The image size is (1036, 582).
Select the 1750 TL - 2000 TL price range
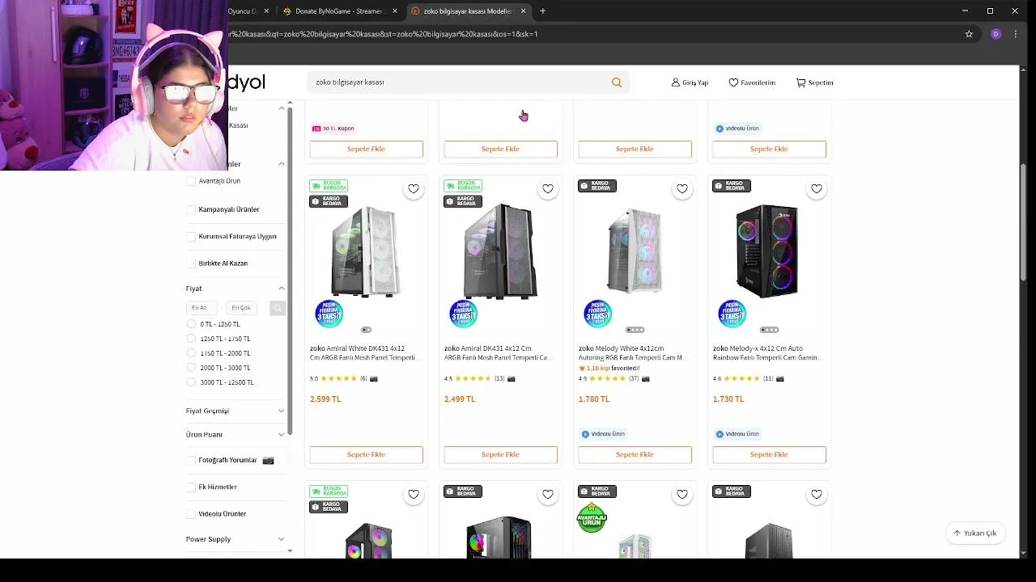click(192, 353)
